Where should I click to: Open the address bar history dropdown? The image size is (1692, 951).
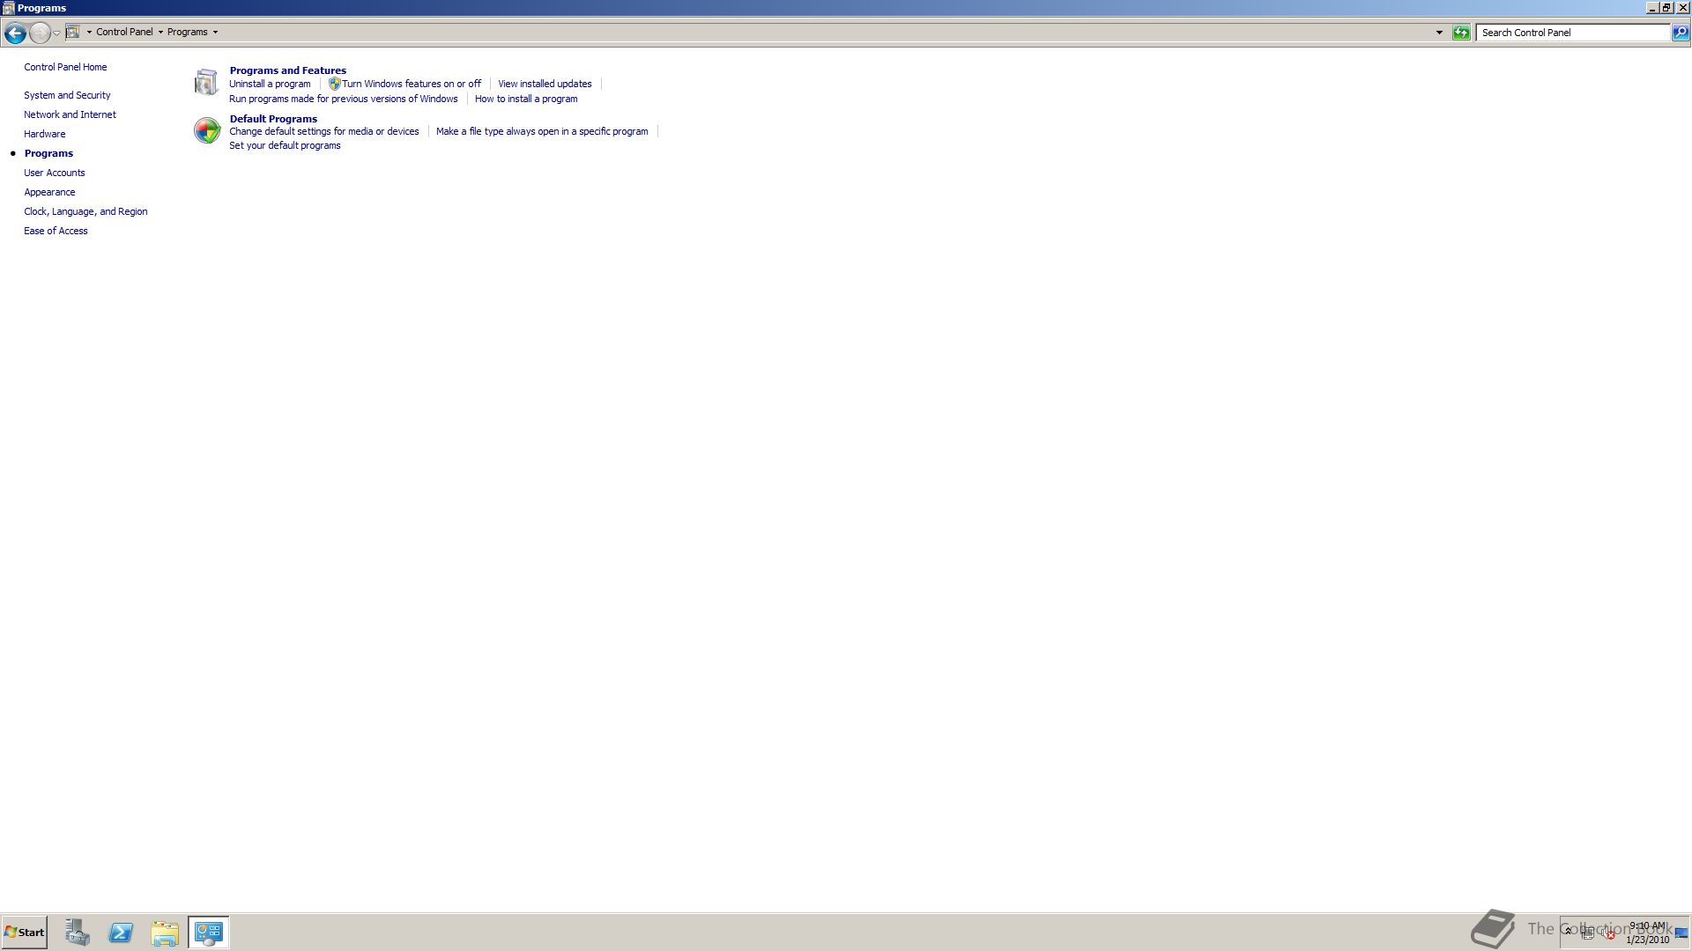(1439, 33)
